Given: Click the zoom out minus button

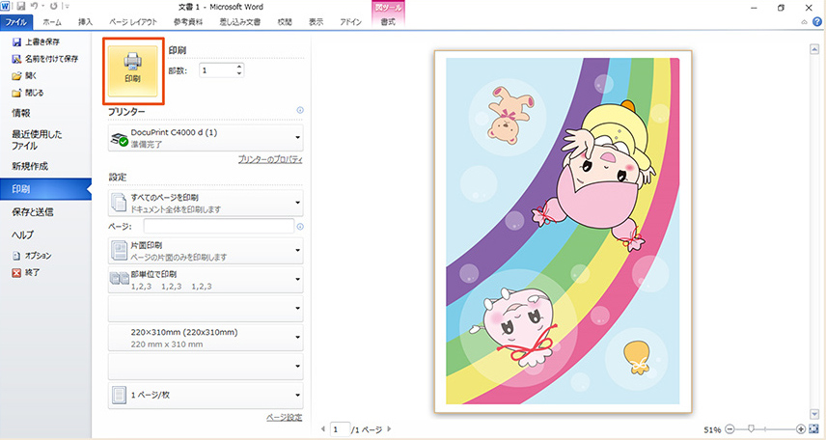Looking at the screenshot, I should click(x=730, y=428).
